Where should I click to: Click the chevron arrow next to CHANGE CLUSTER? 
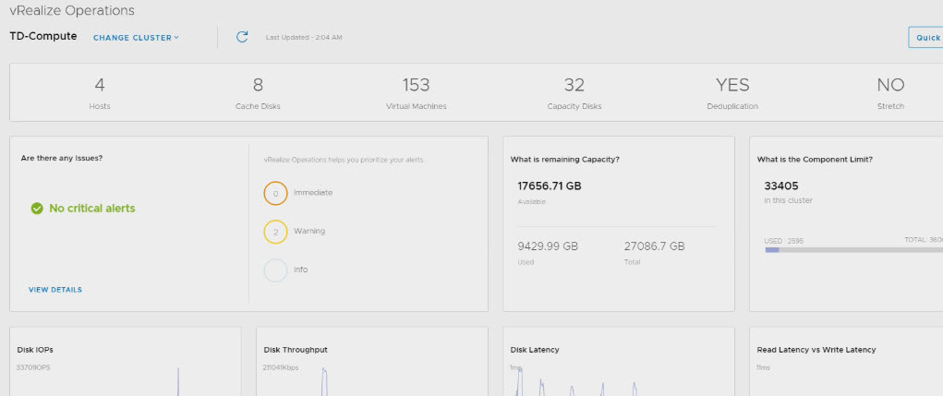click(x=176, y=38)
